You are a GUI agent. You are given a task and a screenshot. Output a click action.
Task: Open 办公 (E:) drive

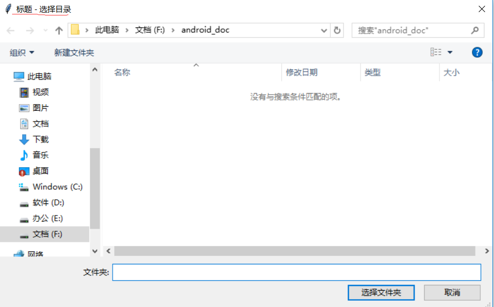coord(48,218)
